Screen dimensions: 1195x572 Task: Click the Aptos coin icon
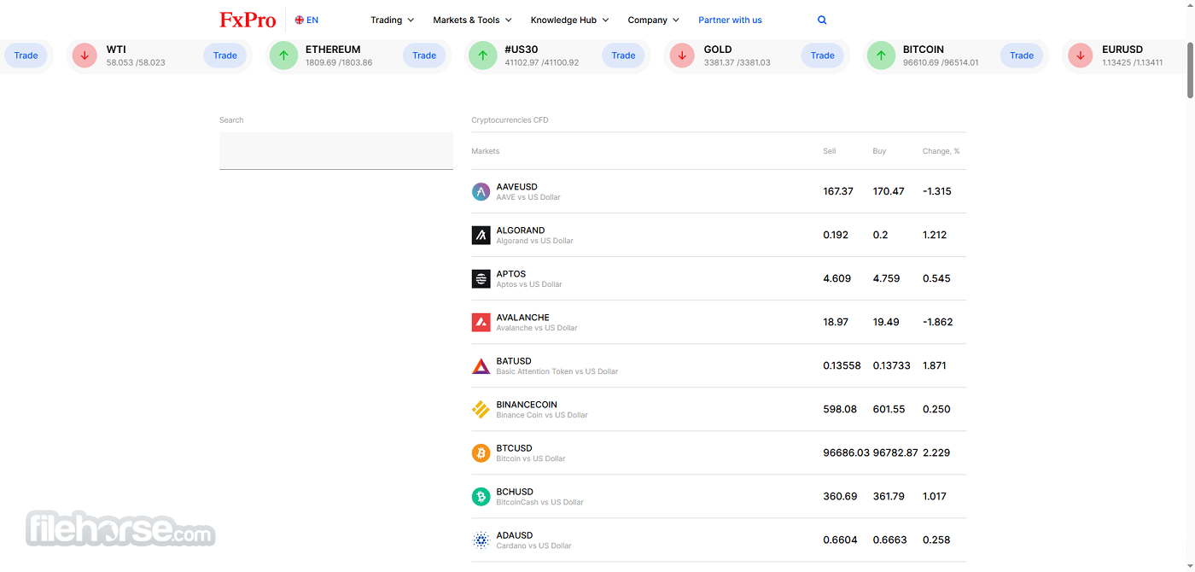(x=481, y=278)
